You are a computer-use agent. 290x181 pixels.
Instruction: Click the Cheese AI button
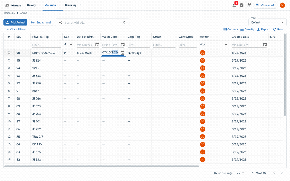click(x=265, y=5)
